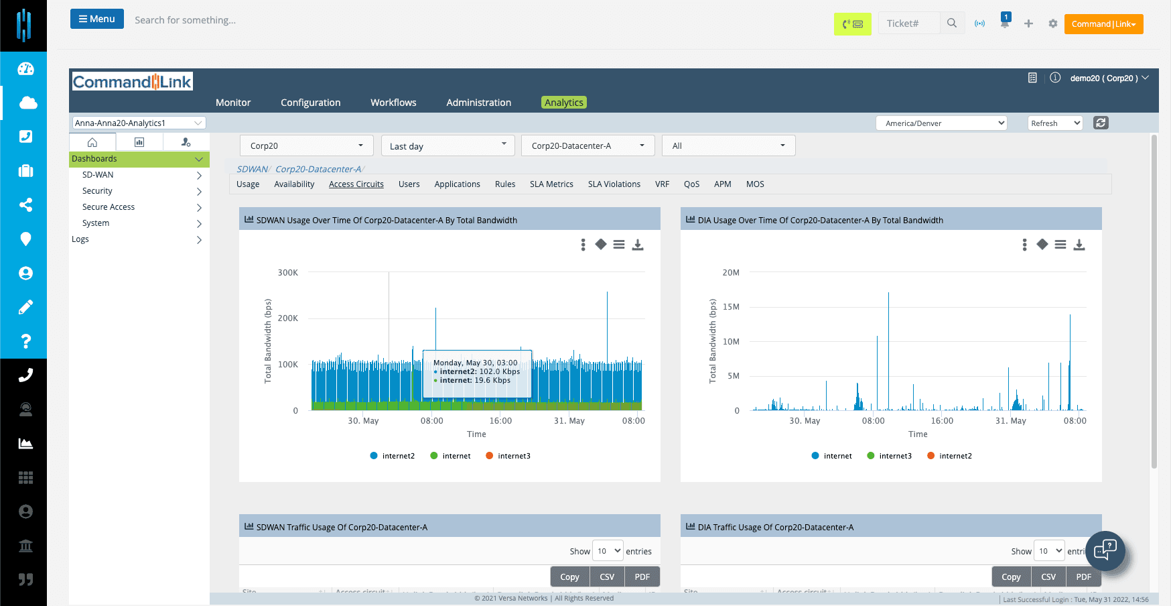Toggle internet3 series in DIA chart legend
Screen dimensions: 1171x606
pos(889,456)
